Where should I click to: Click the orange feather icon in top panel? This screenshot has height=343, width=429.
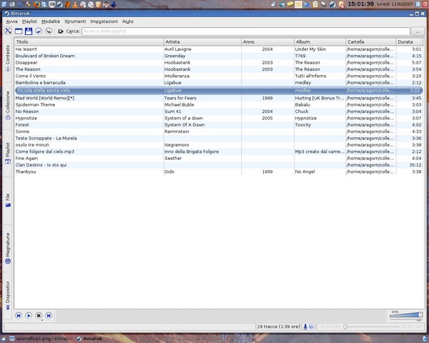pos(67,4)
